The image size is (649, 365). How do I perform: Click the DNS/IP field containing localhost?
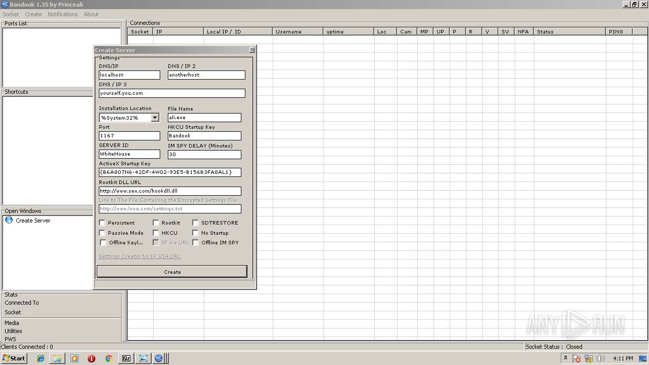[x=129, y=75]
